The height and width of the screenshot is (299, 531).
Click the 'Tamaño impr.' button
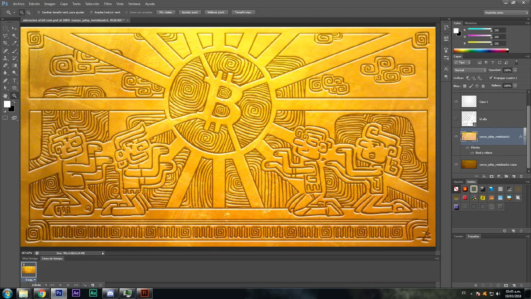(x=244, y=12)
